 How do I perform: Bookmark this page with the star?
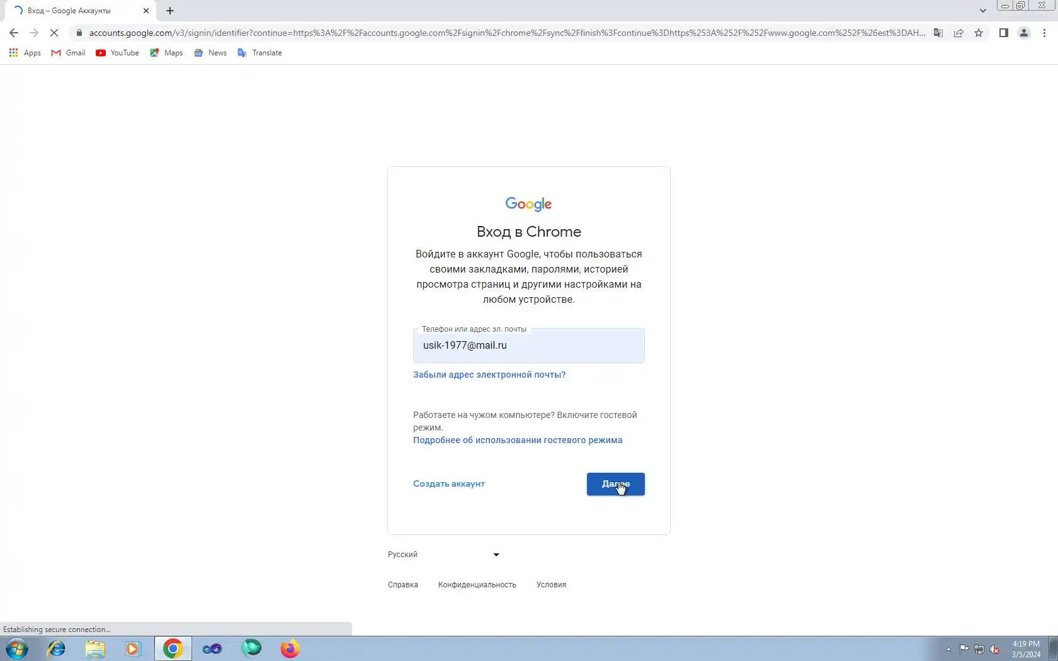[x=979, y=33]
